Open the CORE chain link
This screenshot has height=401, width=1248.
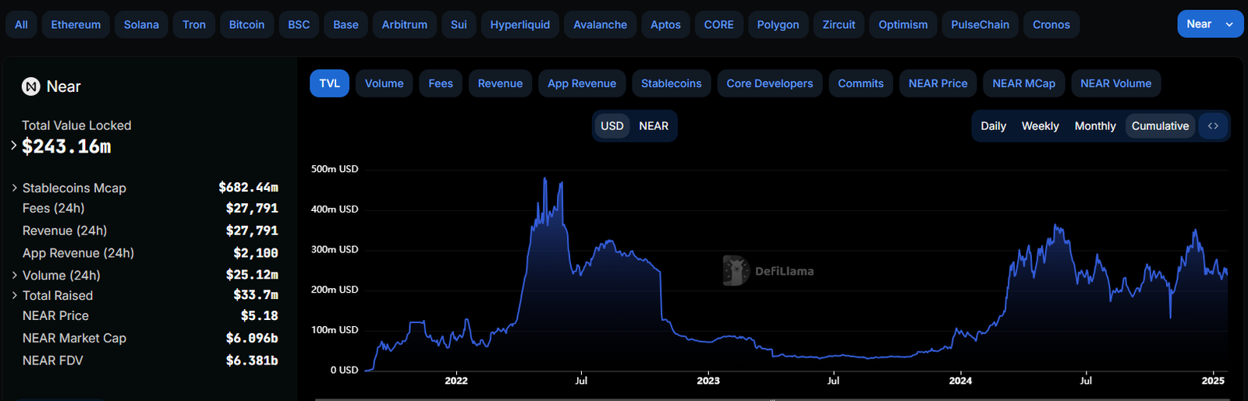718,24
